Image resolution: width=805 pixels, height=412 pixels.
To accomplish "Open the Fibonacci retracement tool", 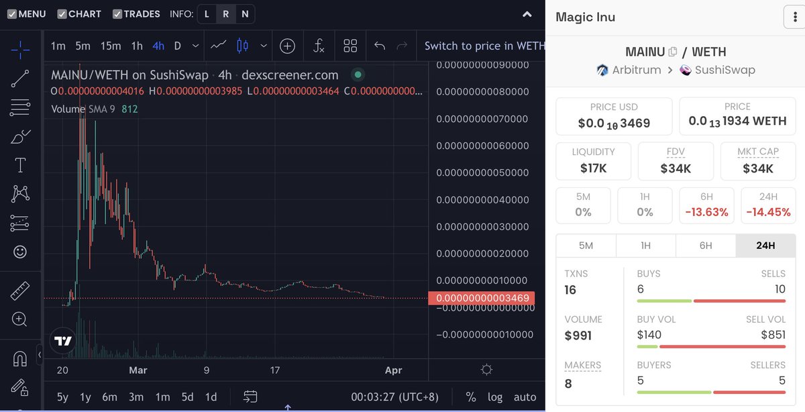I will (x=20, y=107).
